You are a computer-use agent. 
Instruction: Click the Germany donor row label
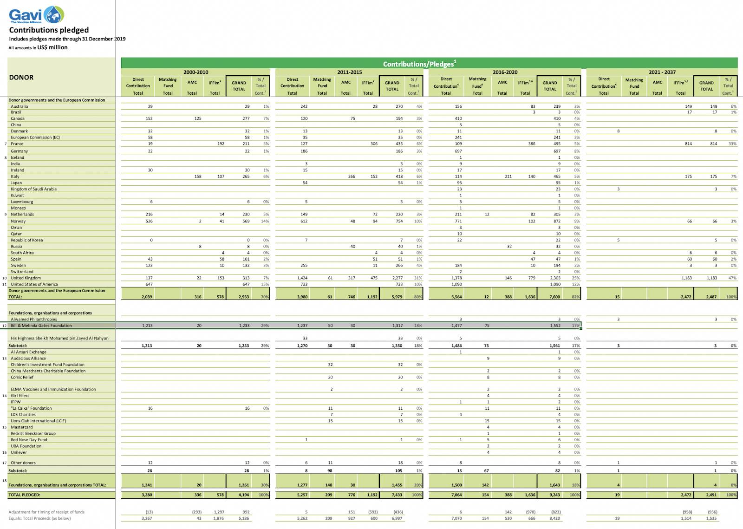pyautogui.click(x=20, y=151)
